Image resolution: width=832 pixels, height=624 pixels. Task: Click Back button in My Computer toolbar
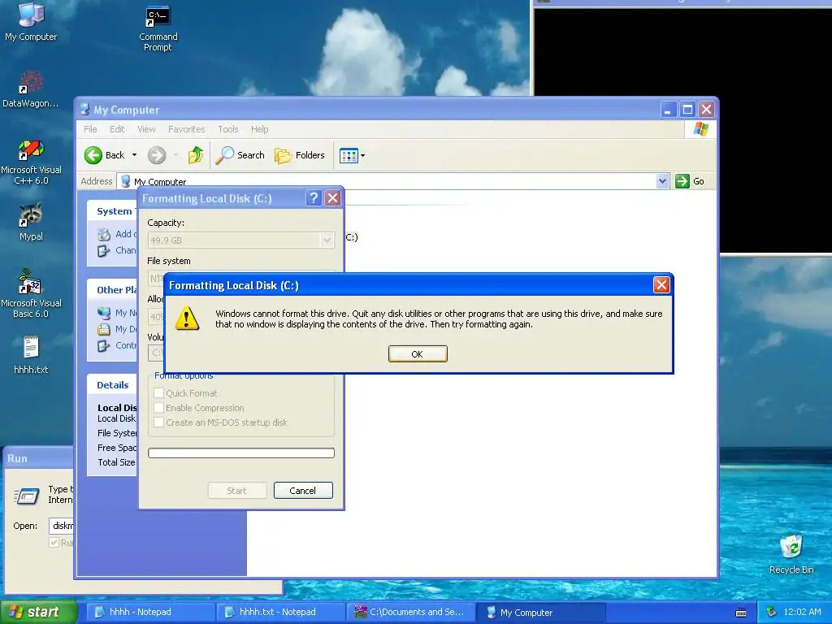click(x=105, y=155)
